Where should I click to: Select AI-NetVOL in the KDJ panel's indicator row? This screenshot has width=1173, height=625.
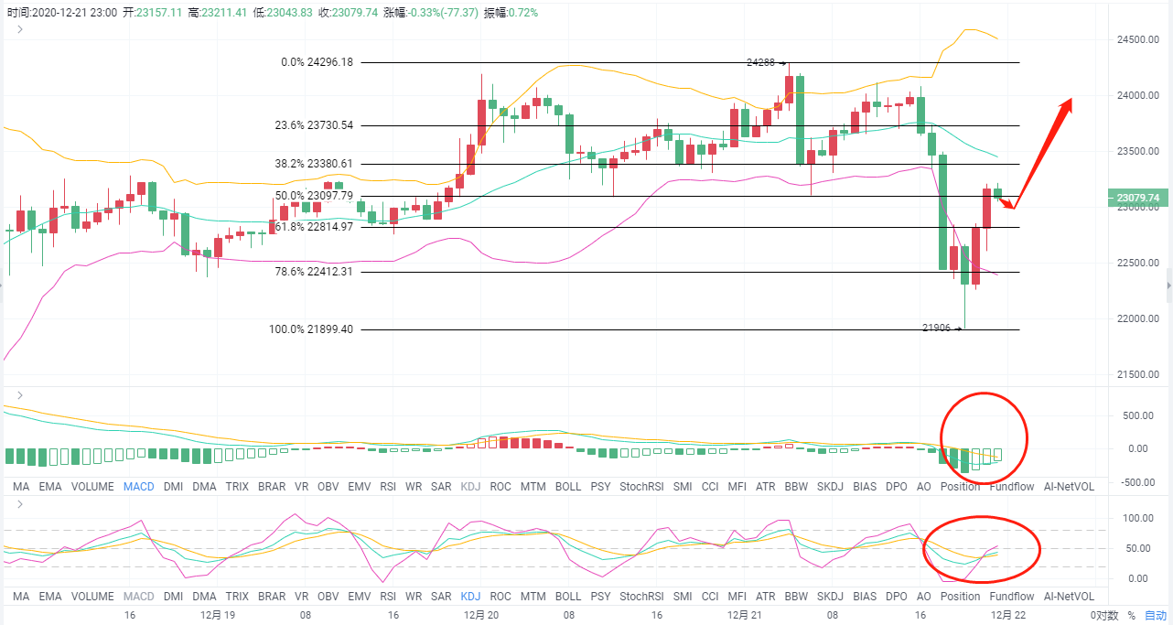(1069, 596)
